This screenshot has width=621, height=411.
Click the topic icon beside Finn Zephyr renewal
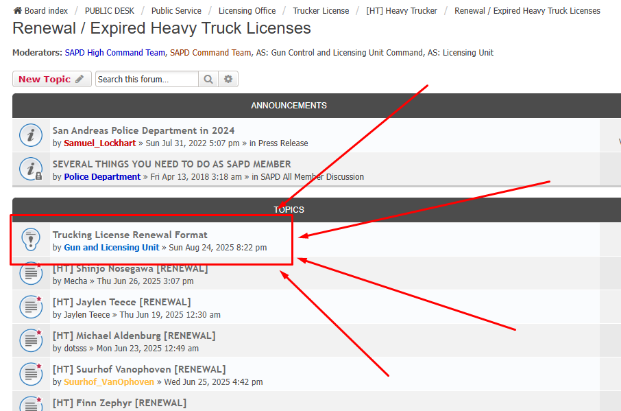(31, 404)
